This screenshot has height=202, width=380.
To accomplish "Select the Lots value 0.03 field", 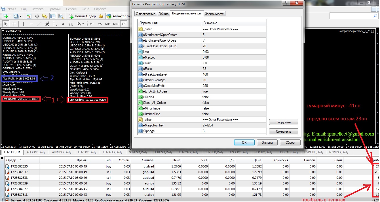I will pyautogui.click(x=234, y=52).
